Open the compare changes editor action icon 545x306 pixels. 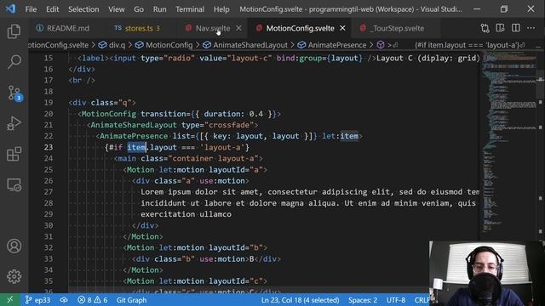tap(485, 28)
